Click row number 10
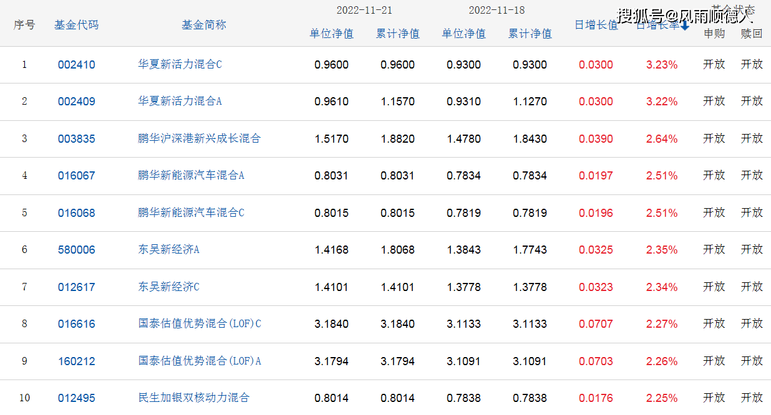 (x=24, y=398)
